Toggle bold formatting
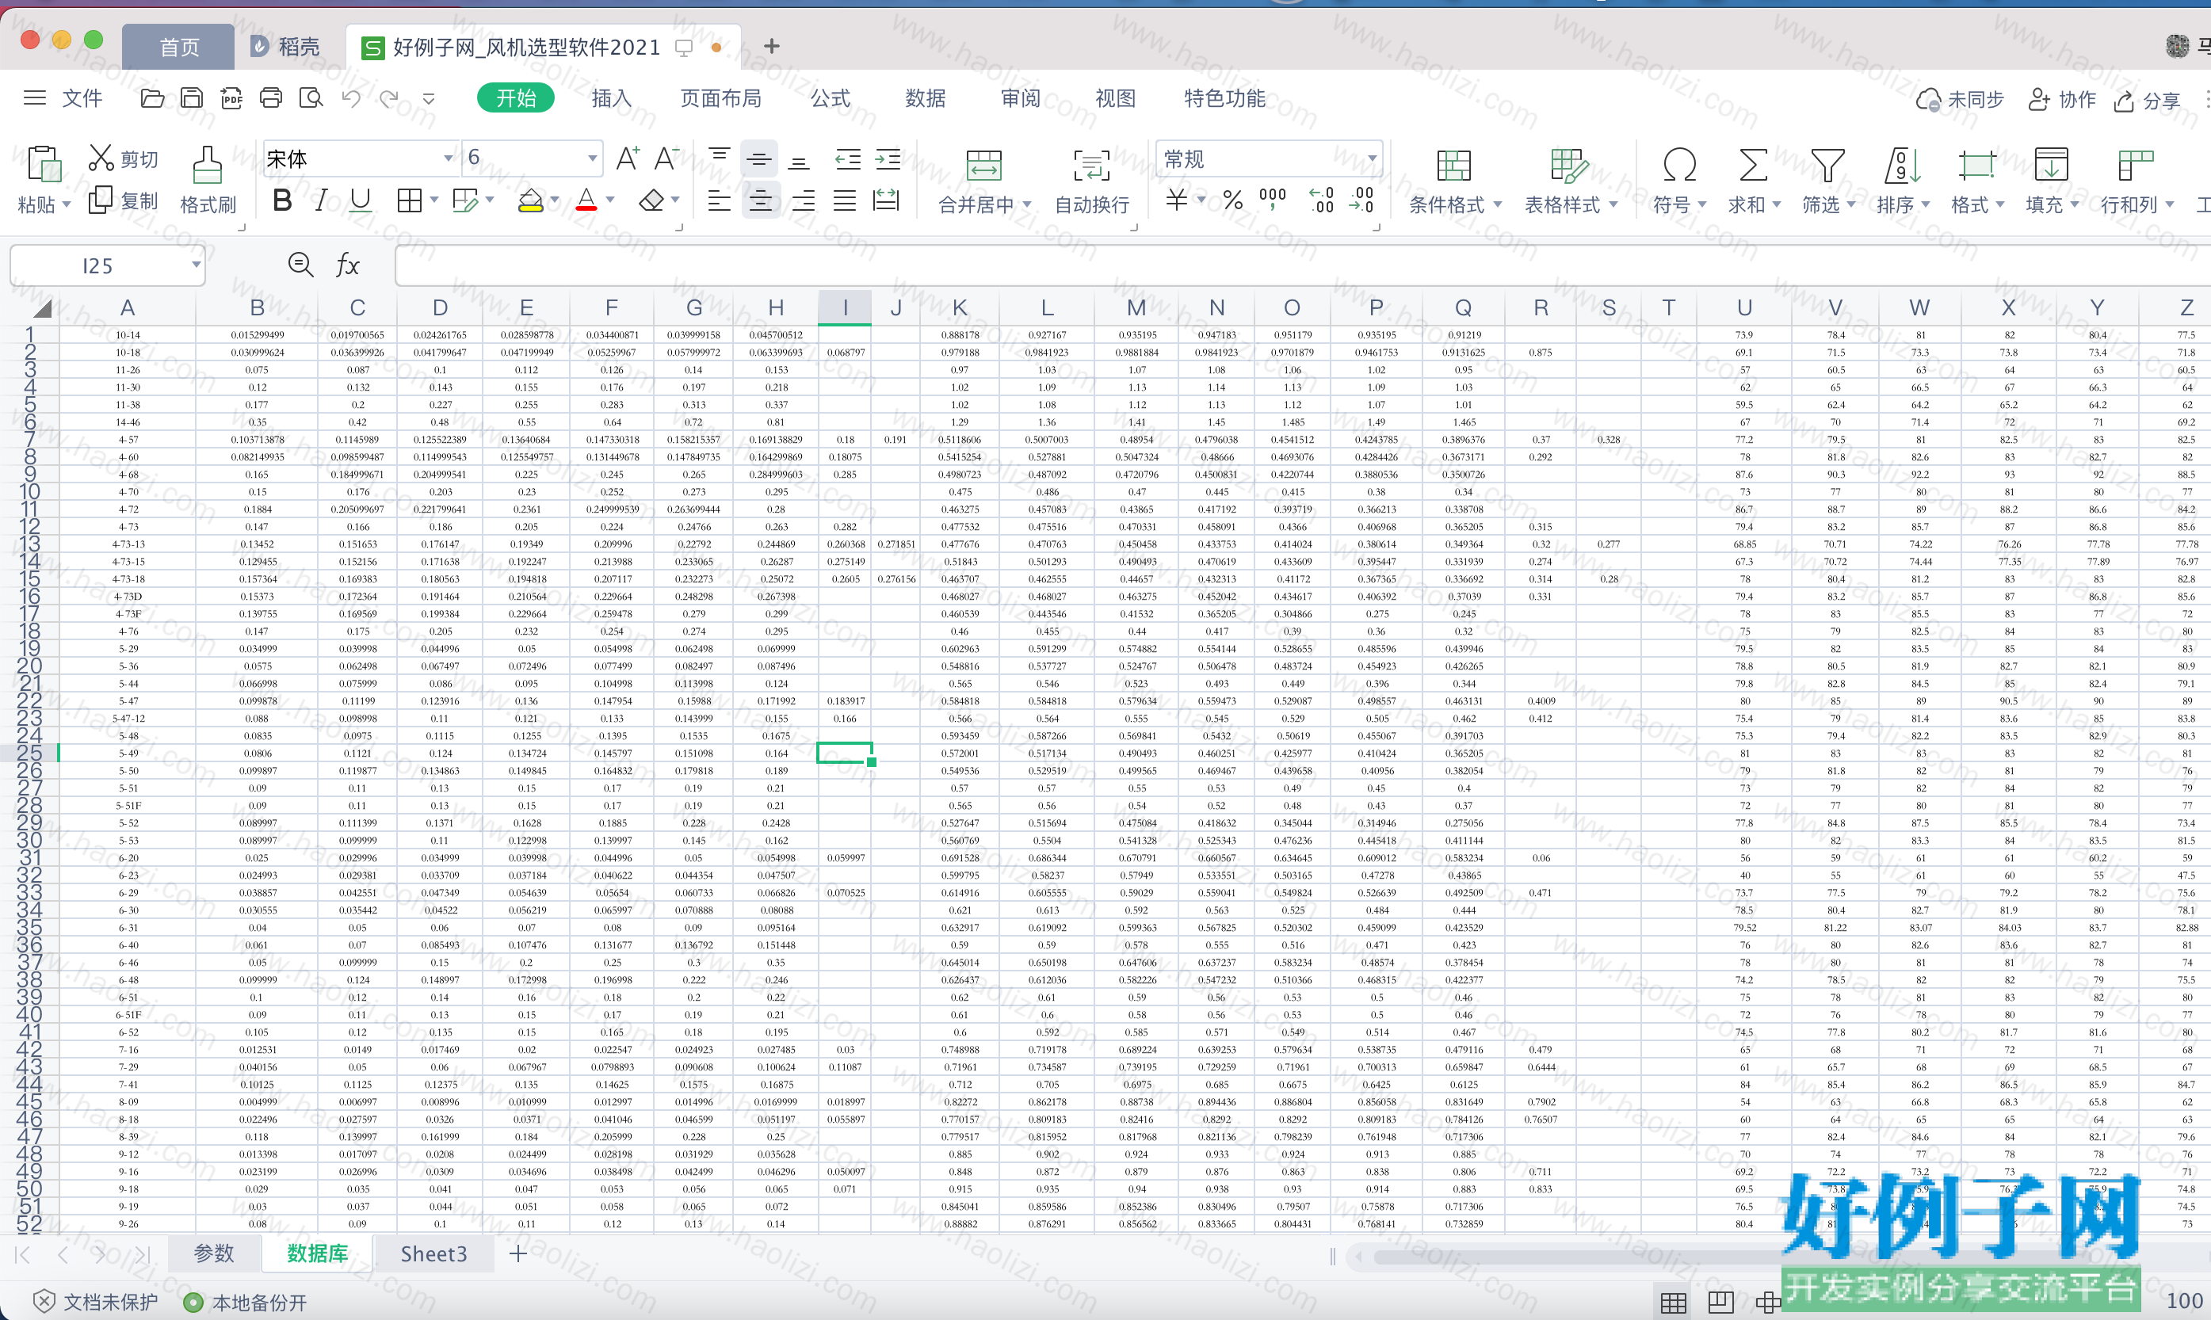The width and height of the screenshot is (2211, 1320). 282,200
